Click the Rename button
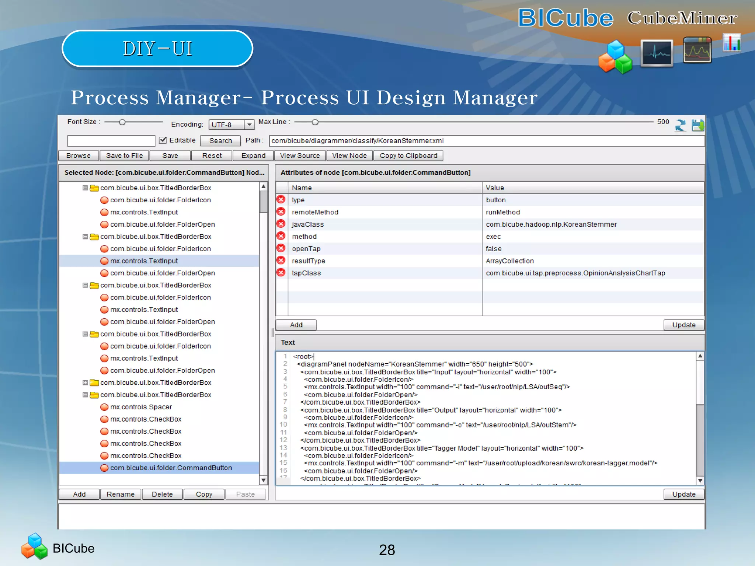This screenshot has width=755, height=566. point(121,494)
